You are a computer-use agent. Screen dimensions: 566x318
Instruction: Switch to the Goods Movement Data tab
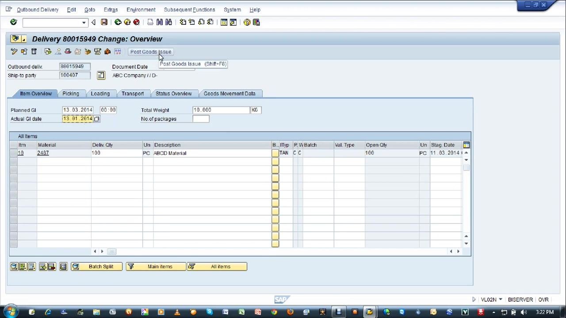[x=229, y=94]
